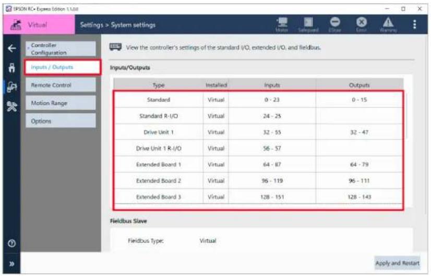Click the Motor status icon
This screenshot has width=431, height=276.
[282, 25]
